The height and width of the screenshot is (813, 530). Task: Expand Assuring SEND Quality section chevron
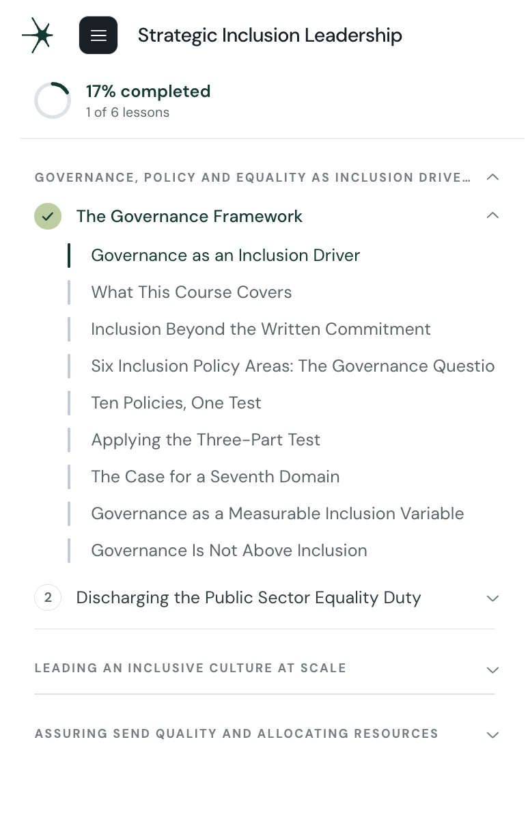point(492,734)
